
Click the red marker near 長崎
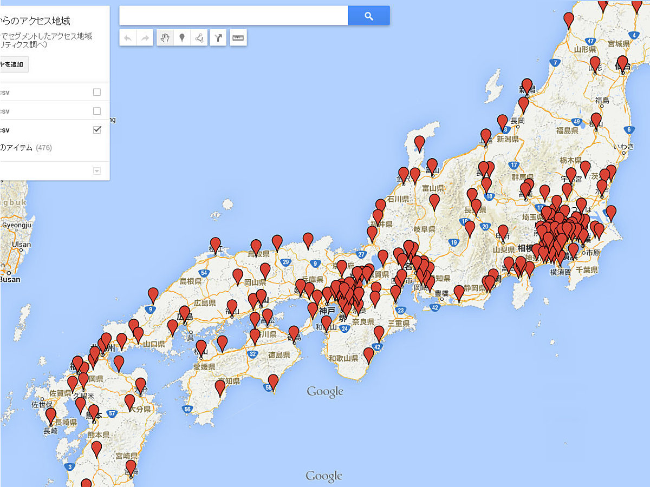(x=50, y=416)
